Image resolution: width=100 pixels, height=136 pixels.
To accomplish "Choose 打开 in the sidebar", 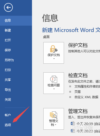I will click(x=16, y=40).
